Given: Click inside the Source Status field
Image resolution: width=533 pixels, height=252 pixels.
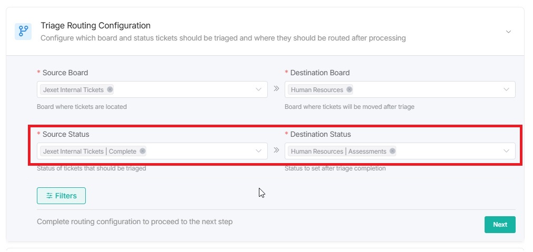Looking at the screenshot, I should (x=200, y=151).
